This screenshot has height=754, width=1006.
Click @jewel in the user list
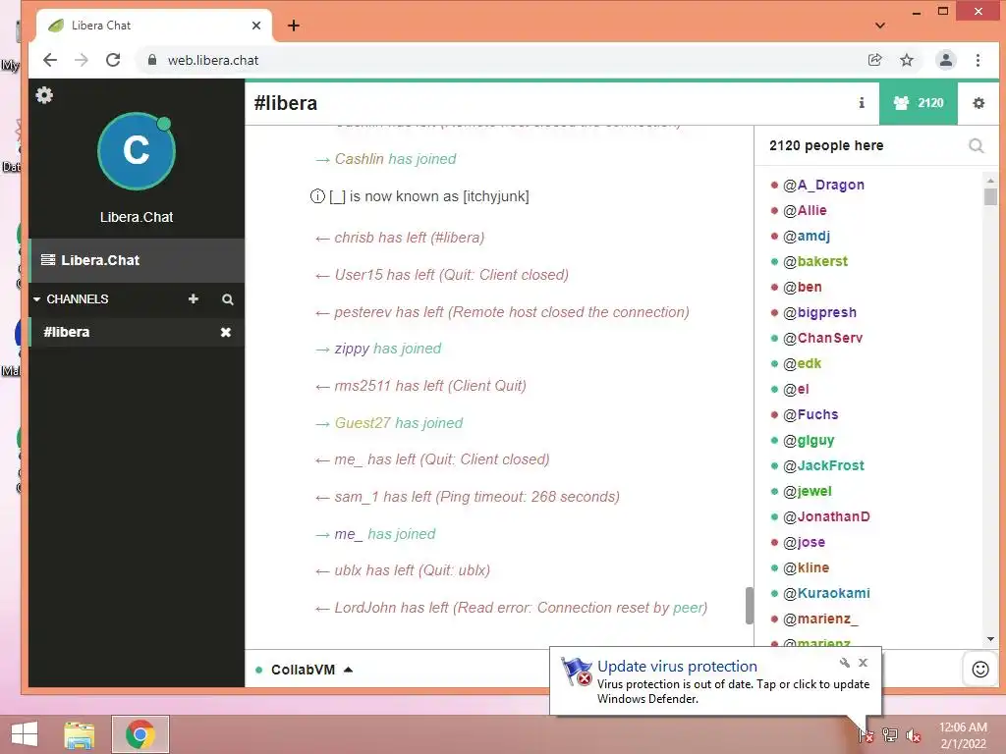click(808, 491)
